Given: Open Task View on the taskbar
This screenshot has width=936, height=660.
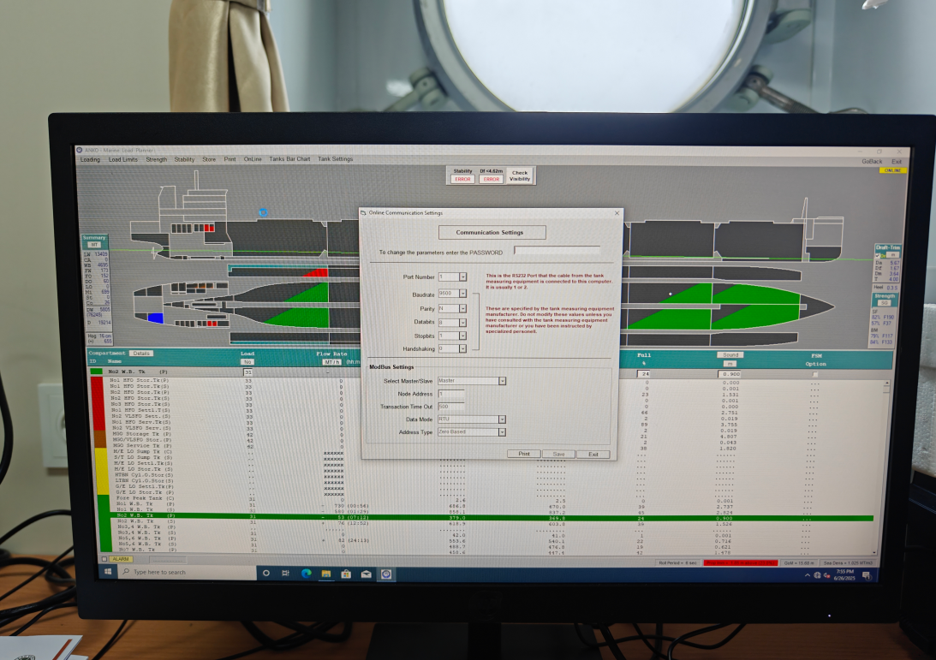Looking at the screenshot, I should coord(285,573).
